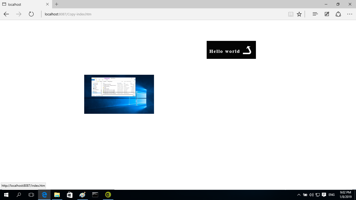Open the Hub (favorites and history) panel
Viewport: 356px width, 200px height.
click(315, 14)
